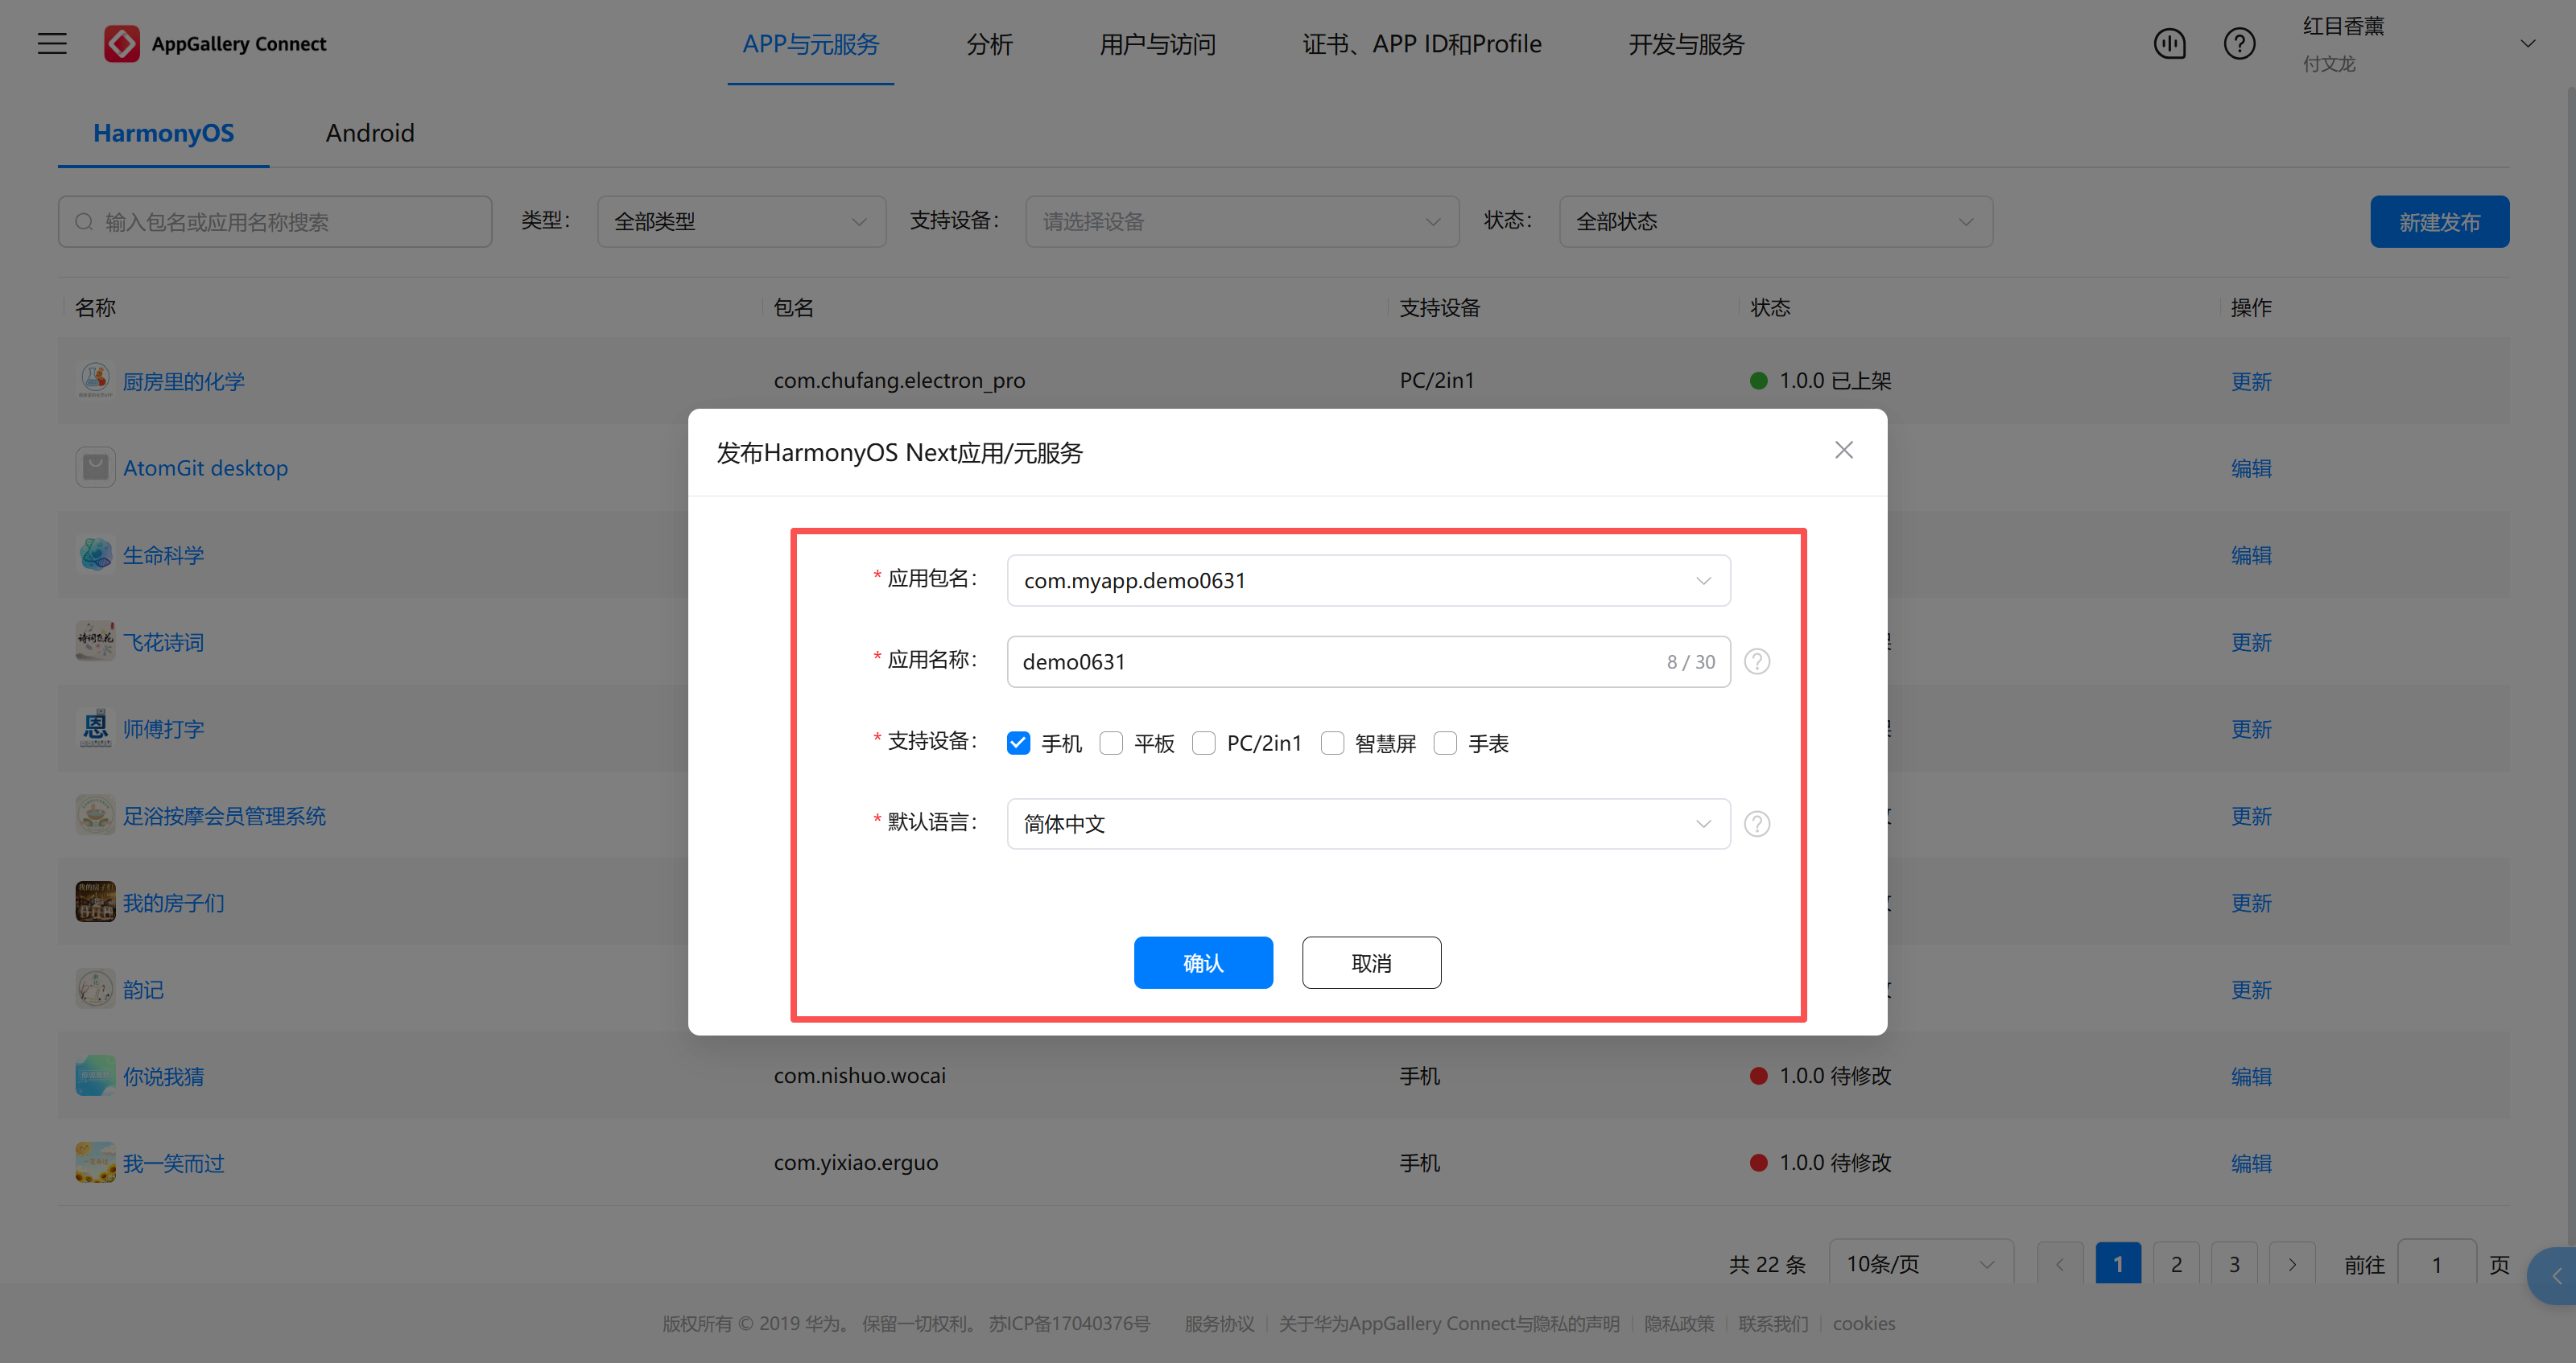
Task: Switch to the Android tab
Action: [369, 133]
